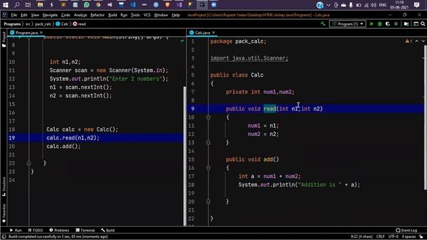This screenshot has width=427, height=240.
Task: Open the Code menu
Action: click(65, 15)
